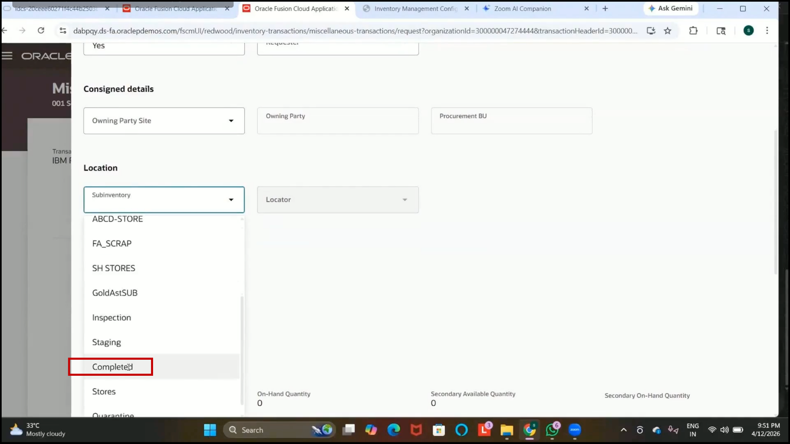
Task: Close the active Oracle Fusion Cloud tab
Action: pos(347,8)
